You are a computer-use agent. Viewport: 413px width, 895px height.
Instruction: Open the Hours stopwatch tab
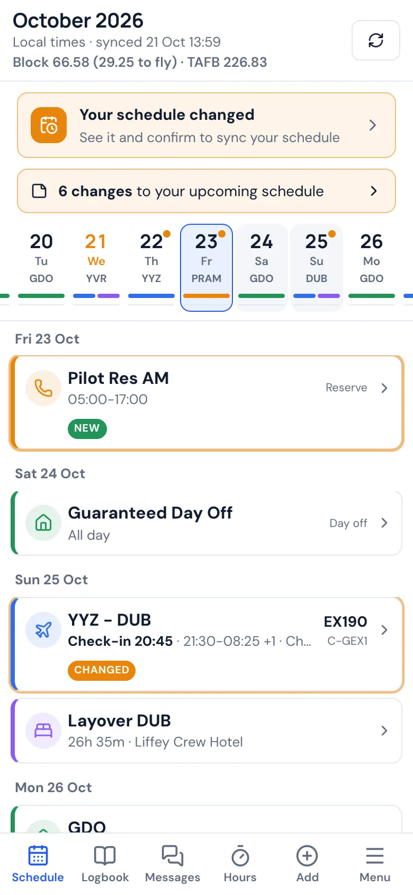tap(240, 865)
